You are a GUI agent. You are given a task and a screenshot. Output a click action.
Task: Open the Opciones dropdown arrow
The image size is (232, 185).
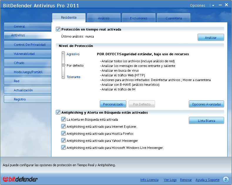pos(213,6)
